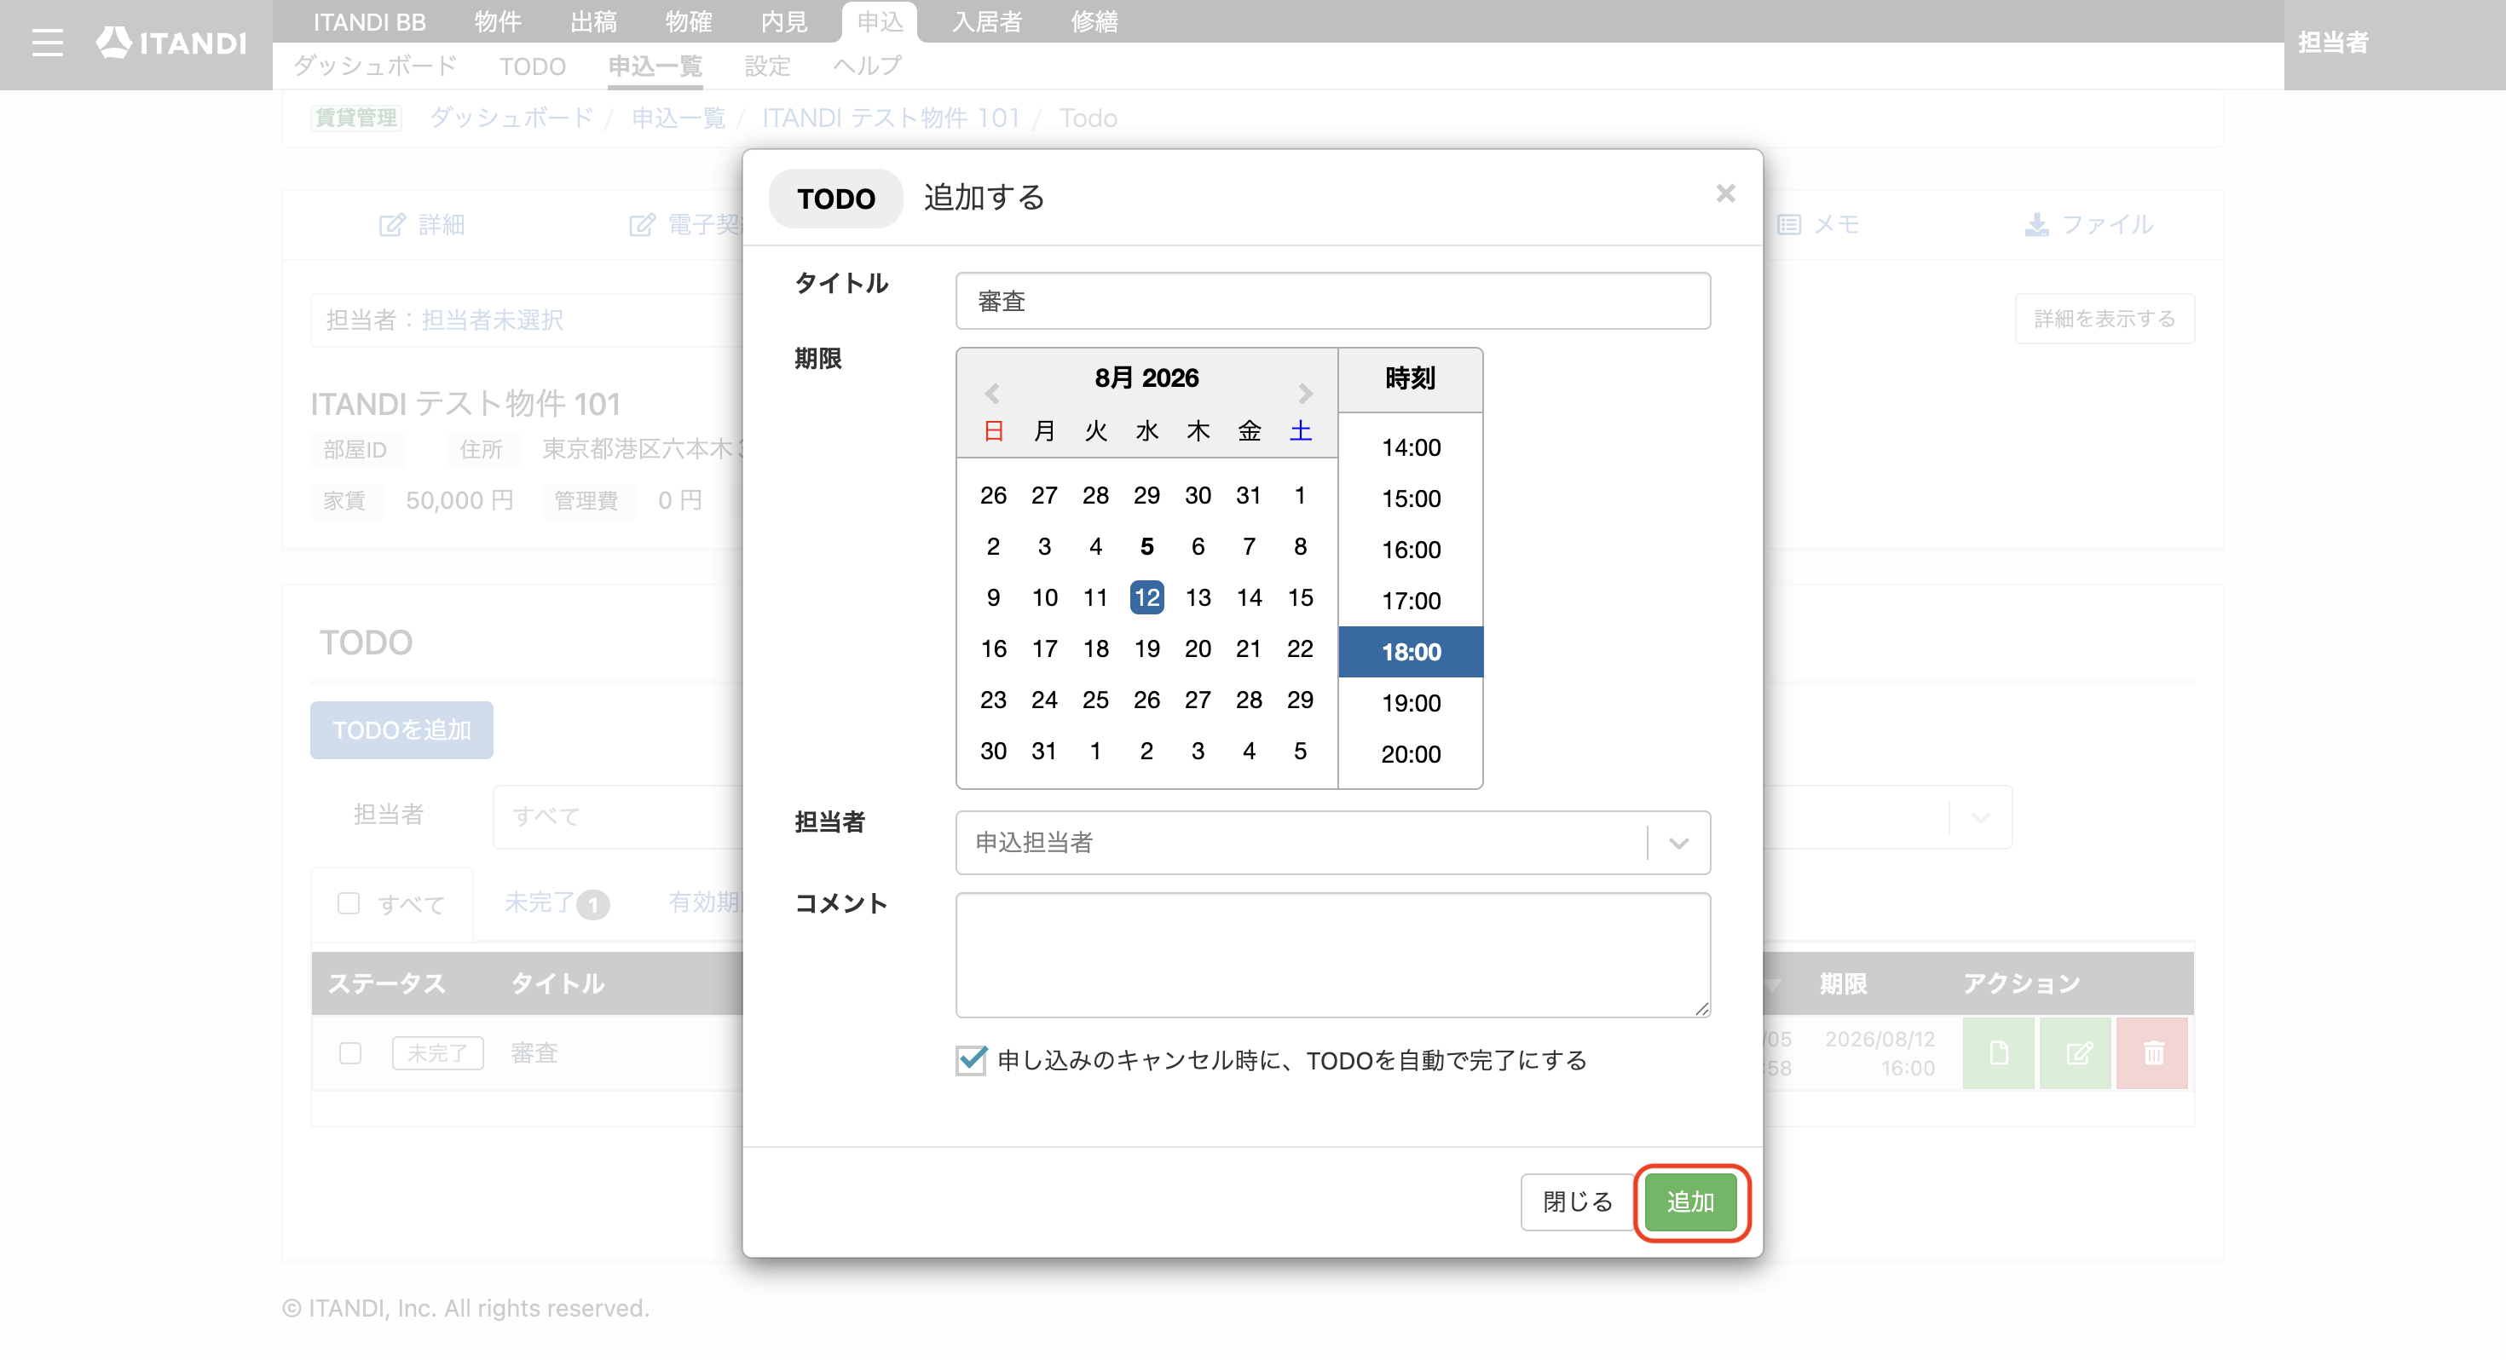Click 詳細を表示する button
Viewport: 2506px width, 1360px height.
point(2105,318)
